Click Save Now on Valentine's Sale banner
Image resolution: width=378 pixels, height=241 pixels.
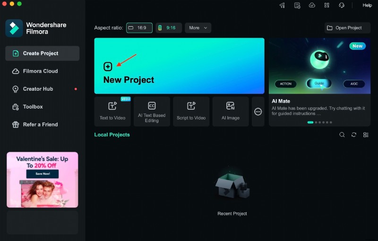click(42, 174)
